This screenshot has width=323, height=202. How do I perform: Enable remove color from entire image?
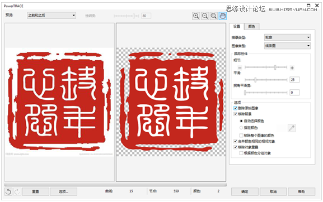(x=241, y=135)
